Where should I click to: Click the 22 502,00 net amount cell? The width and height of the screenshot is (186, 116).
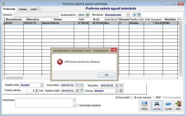tap(81, 23)
